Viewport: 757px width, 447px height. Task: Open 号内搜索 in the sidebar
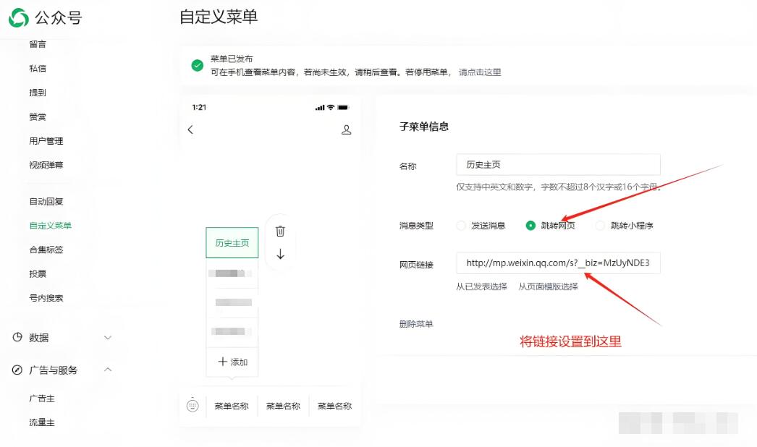(x=46, y=298)
